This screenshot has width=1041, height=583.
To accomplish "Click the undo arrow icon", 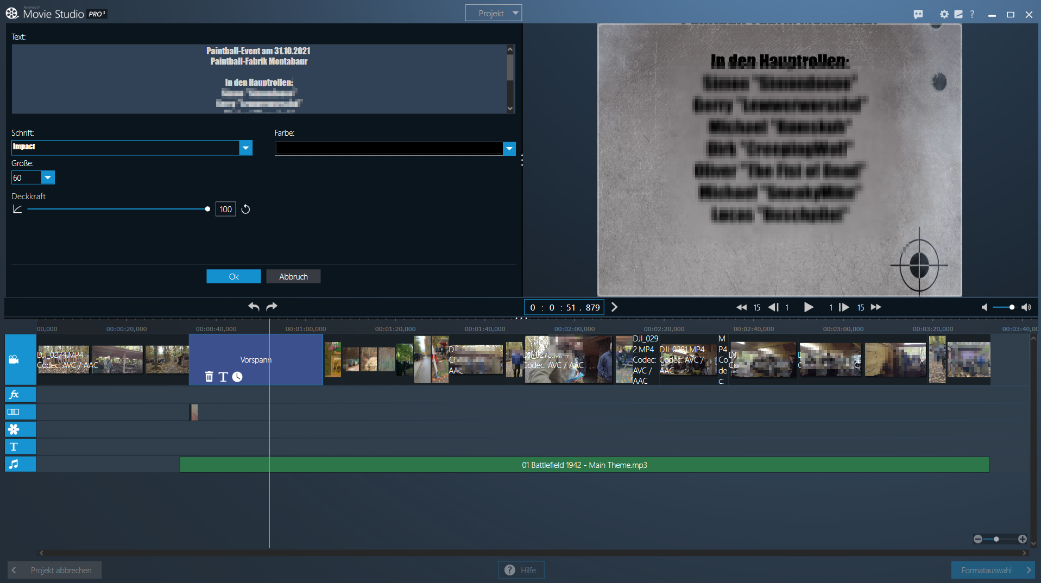I will pyautogui.click(x=254, y=307).
